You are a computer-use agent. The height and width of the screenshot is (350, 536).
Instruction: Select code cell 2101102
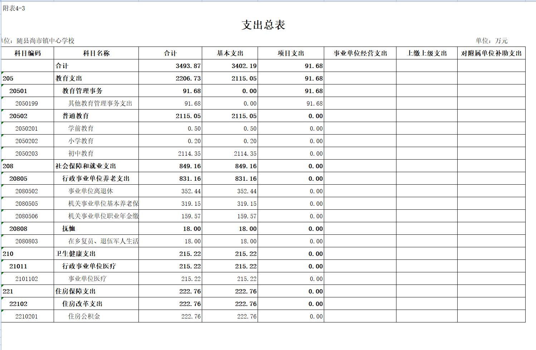28,279
